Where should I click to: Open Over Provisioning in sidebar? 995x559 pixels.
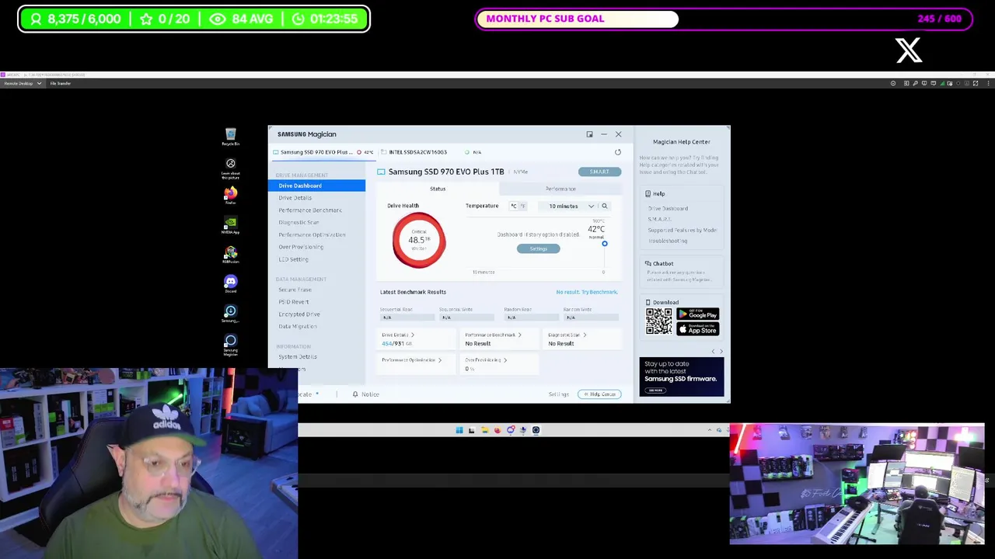pyautogui.click(x=301, y=247)
